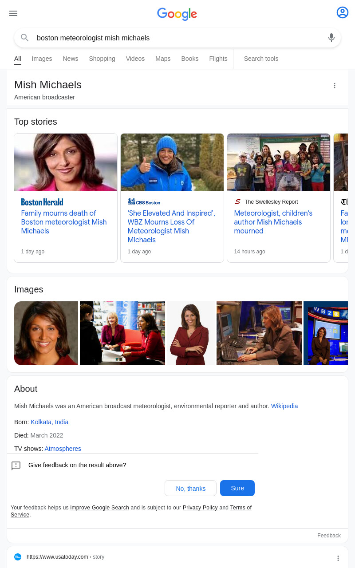This screenshot has height=568, width=355.
Task: Open the account profile icon
Action: coord(343,12)
